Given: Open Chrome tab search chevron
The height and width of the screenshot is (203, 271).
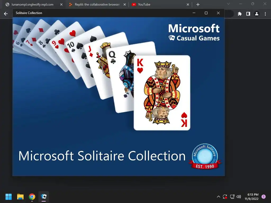Looking at the screenshot, I should (x=228, y=4).
